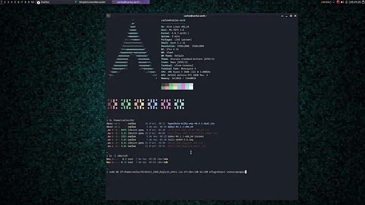The image size is (365, 205).
Task: Roll up the terminal window with arrow button
Action: 282,16
